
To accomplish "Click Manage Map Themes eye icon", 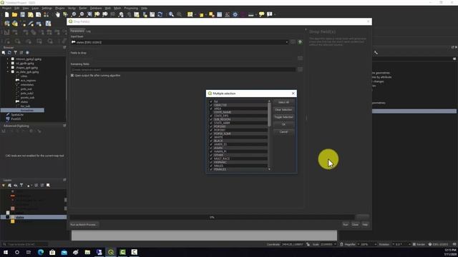I will (x=16, y=186).
